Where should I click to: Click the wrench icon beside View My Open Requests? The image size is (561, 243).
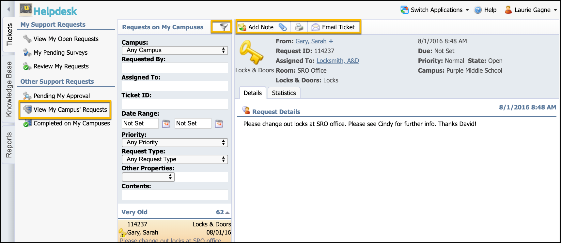coord(27,39)
